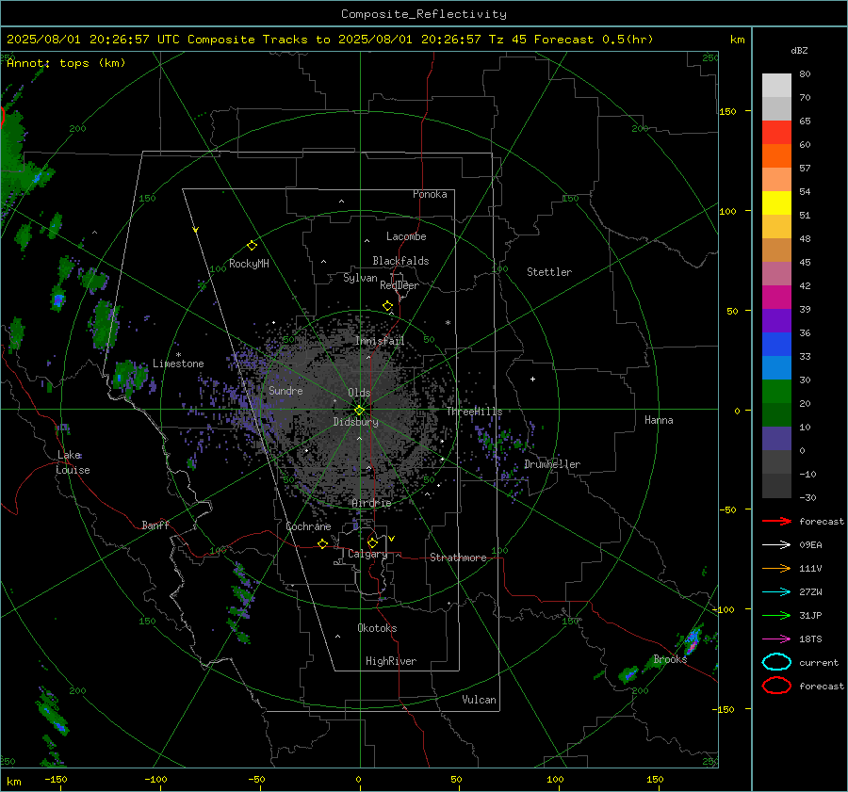
Task: Click the green 20 dBZ color swatch
Action: click(776, 392)
